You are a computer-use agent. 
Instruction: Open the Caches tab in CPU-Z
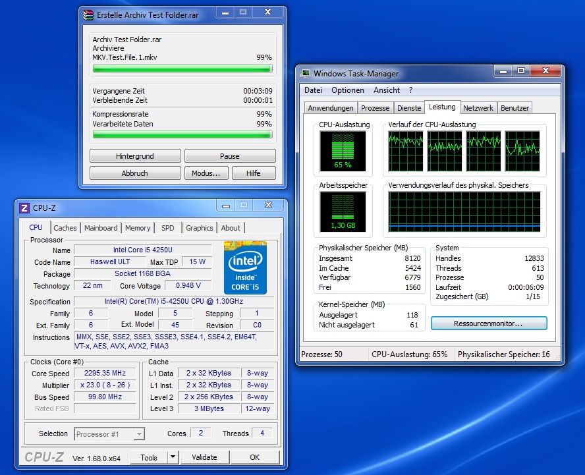(x=65, y=228)
